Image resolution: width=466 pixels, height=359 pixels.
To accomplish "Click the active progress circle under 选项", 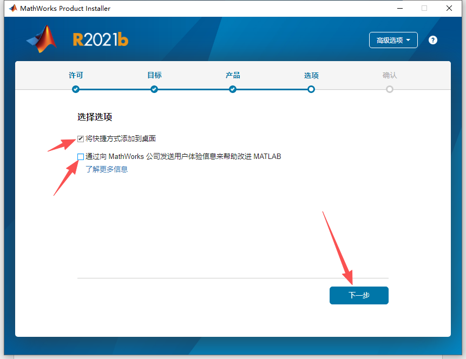I will (x=311, y=89).
